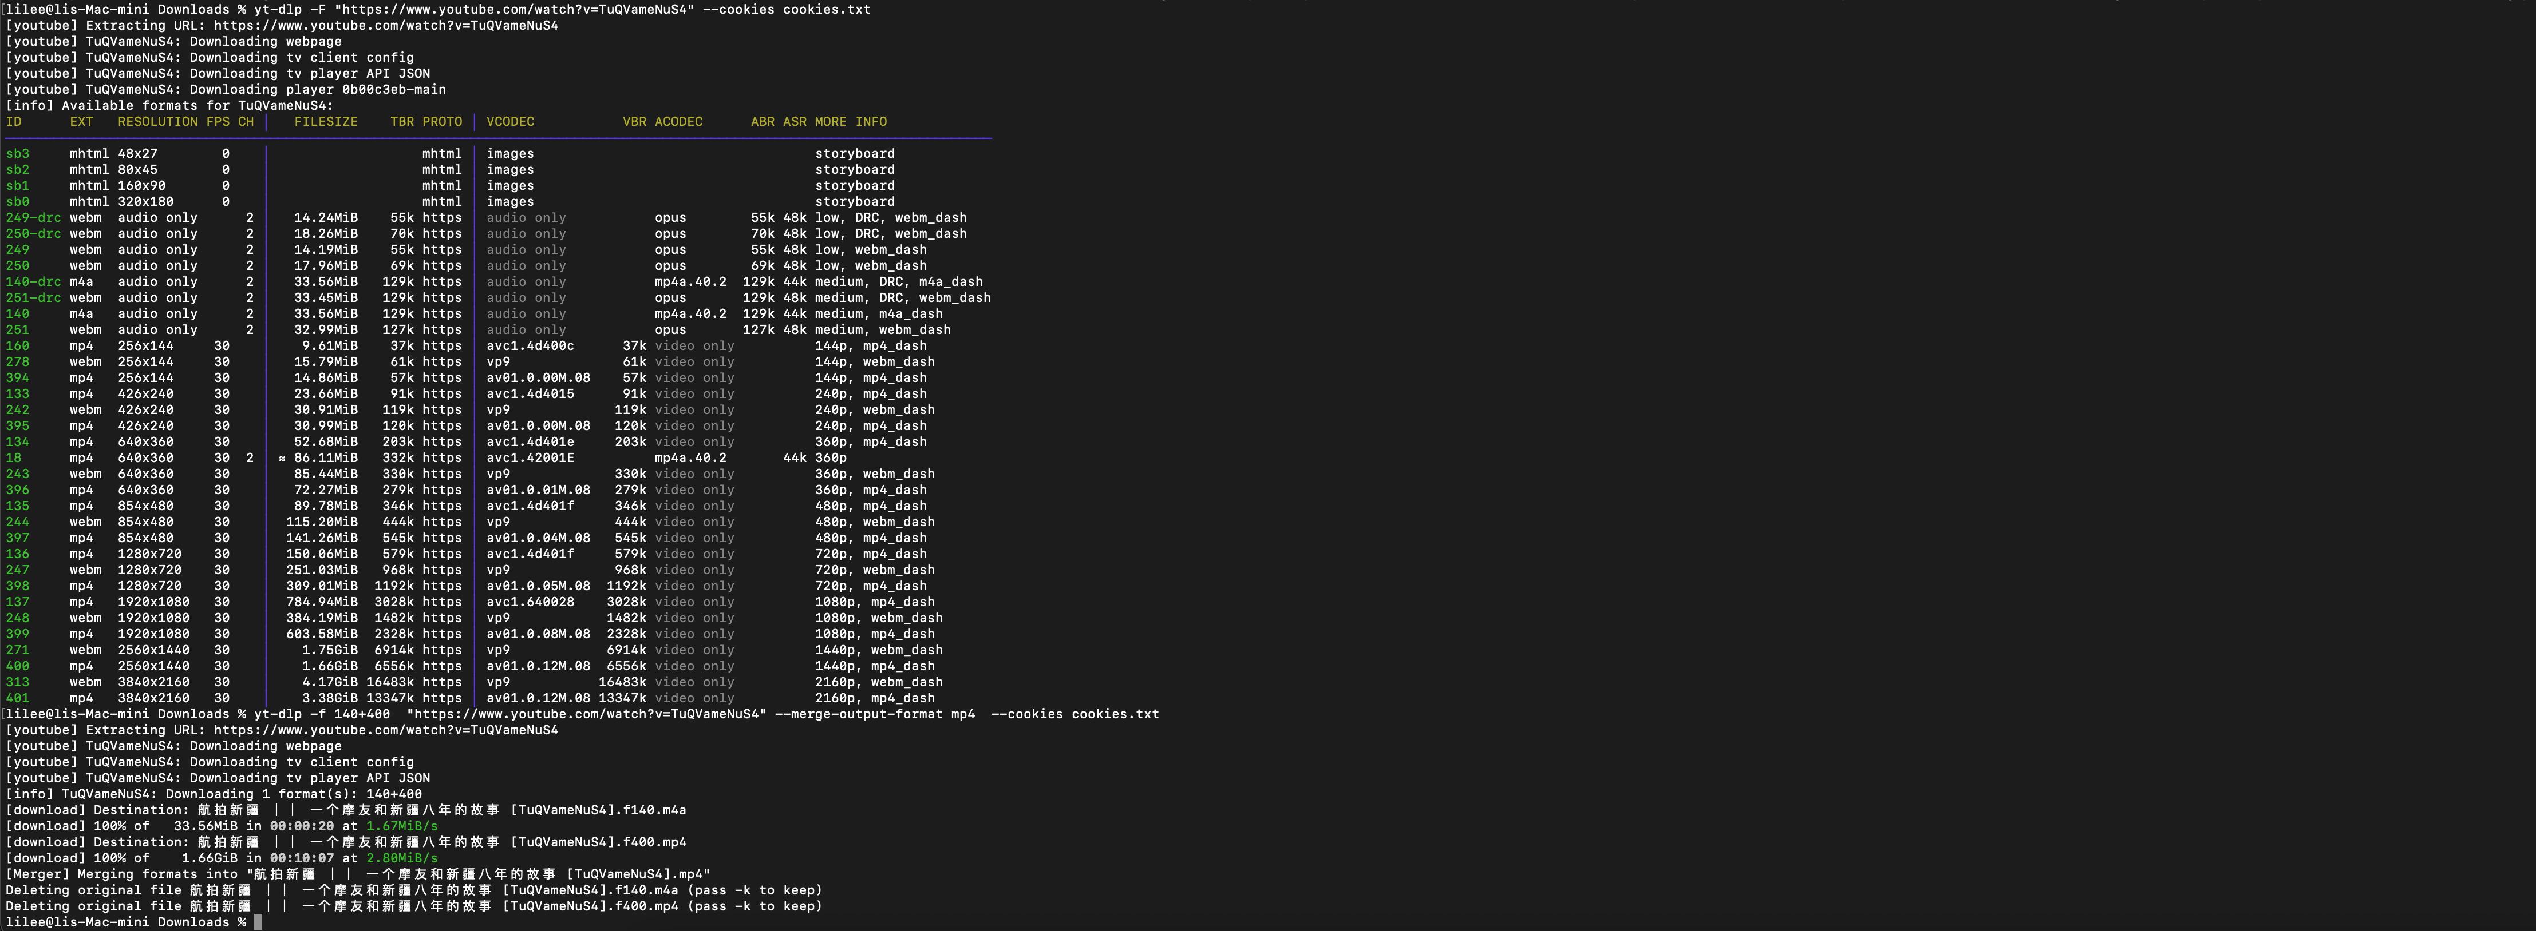This screenshot has height=931, width=2536.
Task: Click the sb3 storyboard format ID
Action: [18, 154]
